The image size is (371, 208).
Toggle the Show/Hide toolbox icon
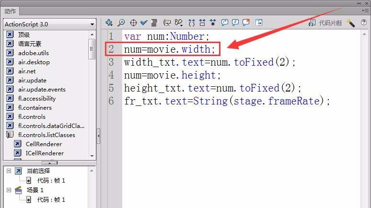(259, 23)
